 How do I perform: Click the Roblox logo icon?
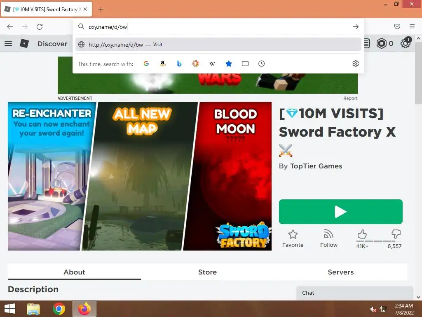[x=24, y=43]
